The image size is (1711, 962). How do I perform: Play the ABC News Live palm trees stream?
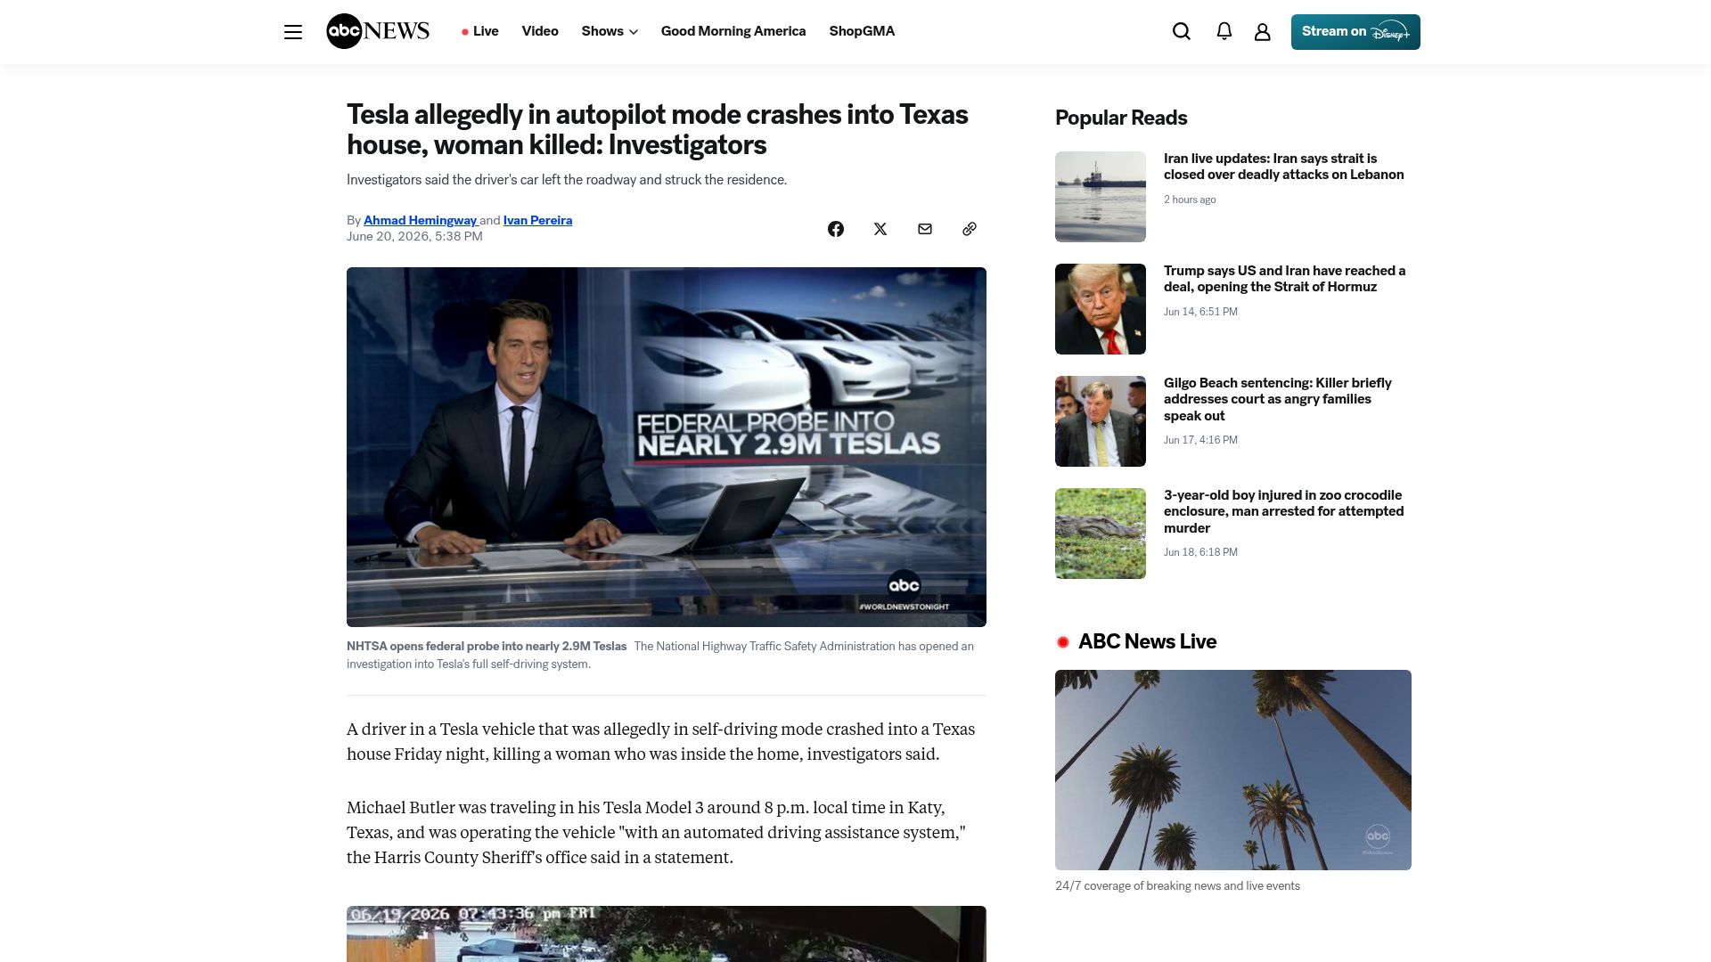click(1233, 770)
